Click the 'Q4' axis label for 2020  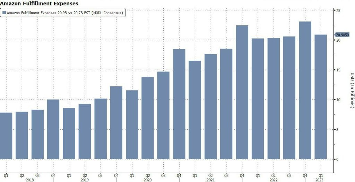(179, 175)
